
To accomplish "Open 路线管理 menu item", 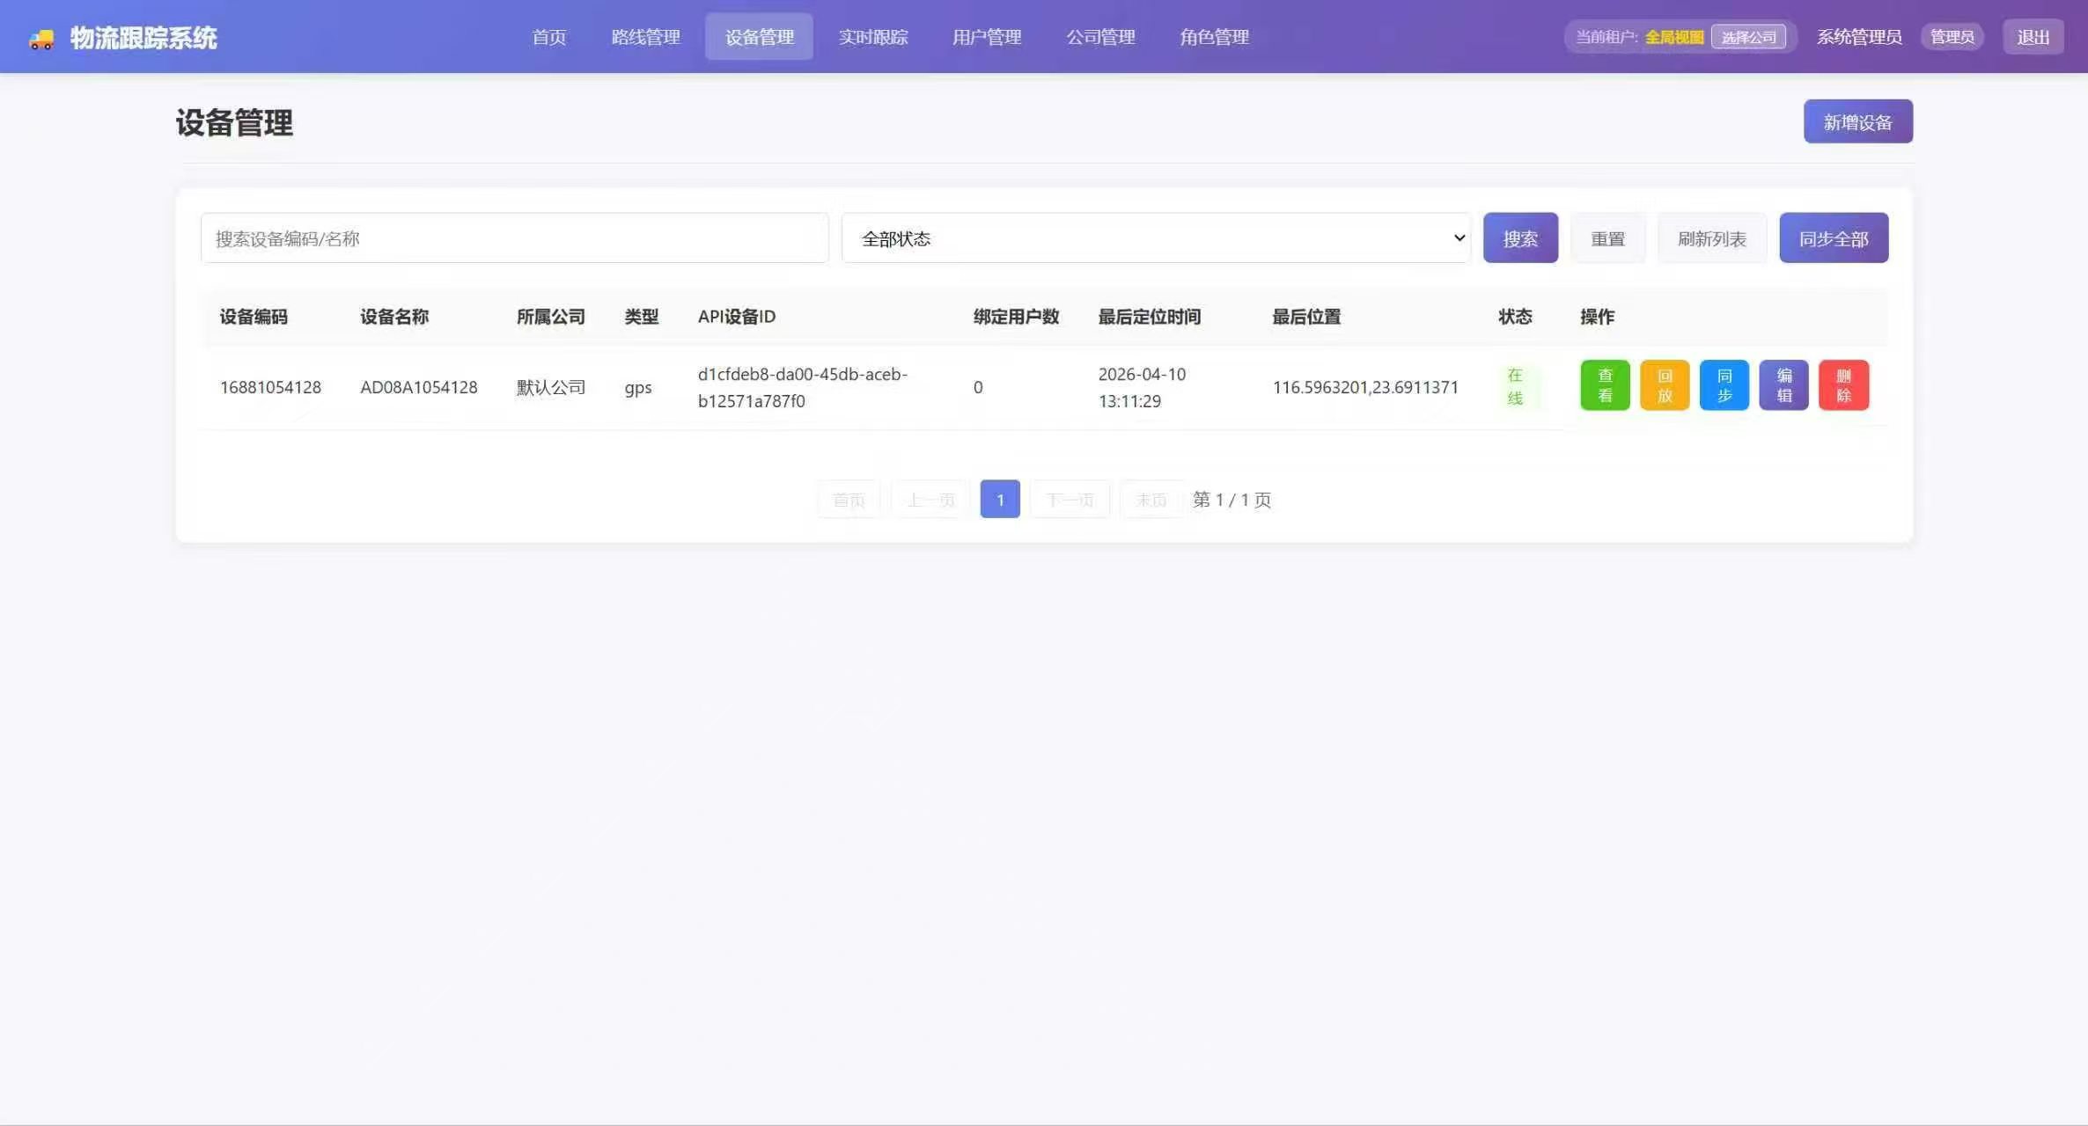I will tap(644, 37).
